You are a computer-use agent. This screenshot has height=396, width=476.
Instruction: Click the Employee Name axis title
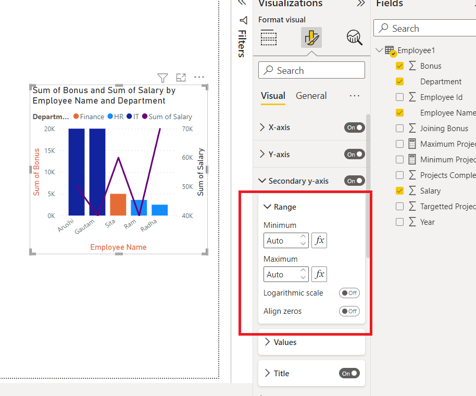(118, 247)
